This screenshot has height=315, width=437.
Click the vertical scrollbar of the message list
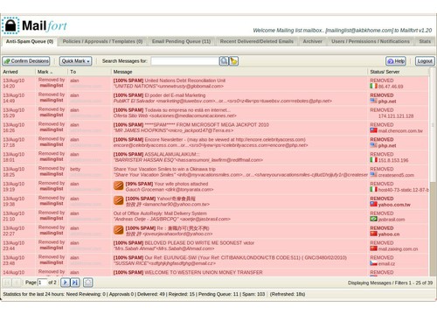click(x=433, y=172)
